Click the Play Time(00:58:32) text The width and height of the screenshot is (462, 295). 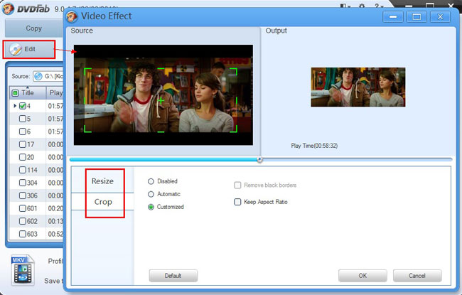click(x=314, y=146)
